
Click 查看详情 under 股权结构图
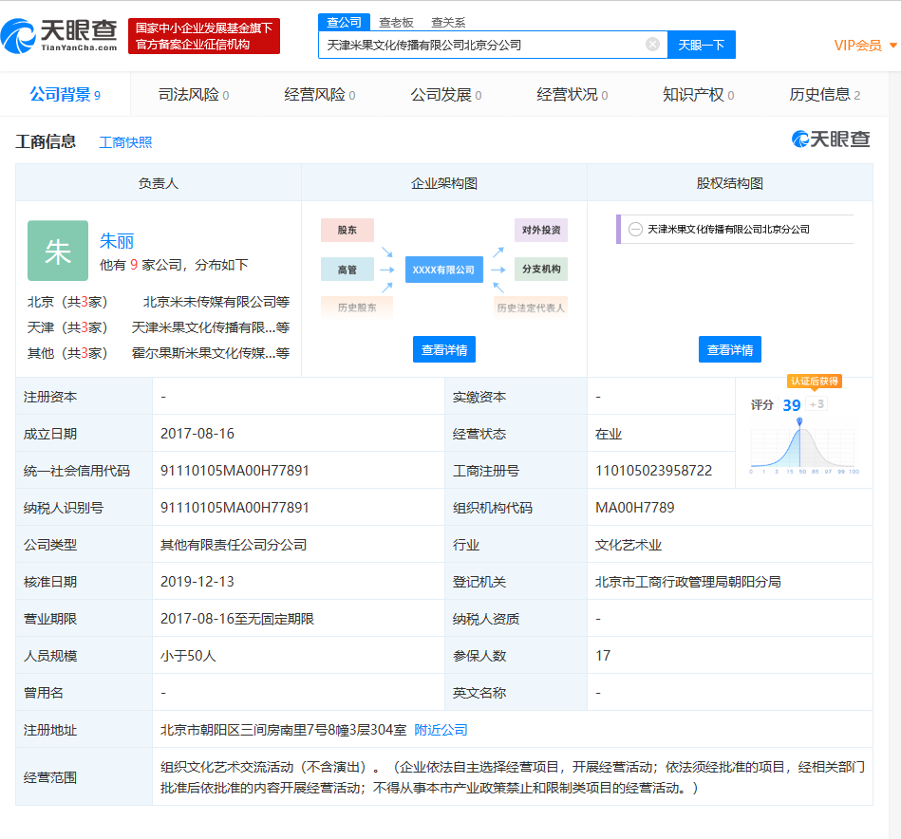point(730,349)
